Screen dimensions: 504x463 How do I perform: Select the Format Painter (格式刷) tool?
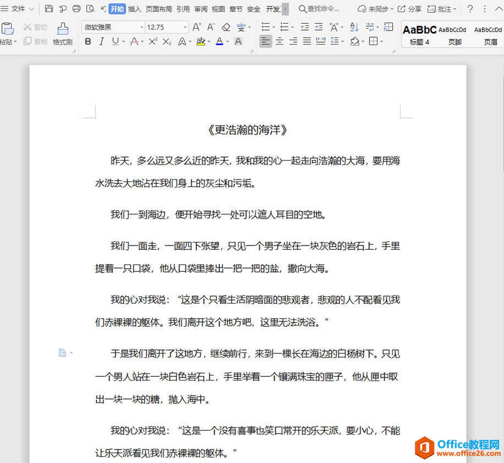pyautogui.click(x=63, y=34)
